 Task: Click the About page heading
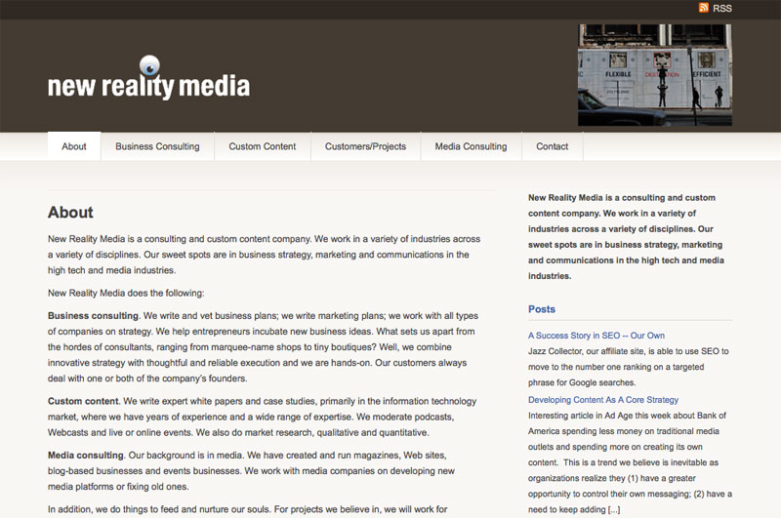70,213
